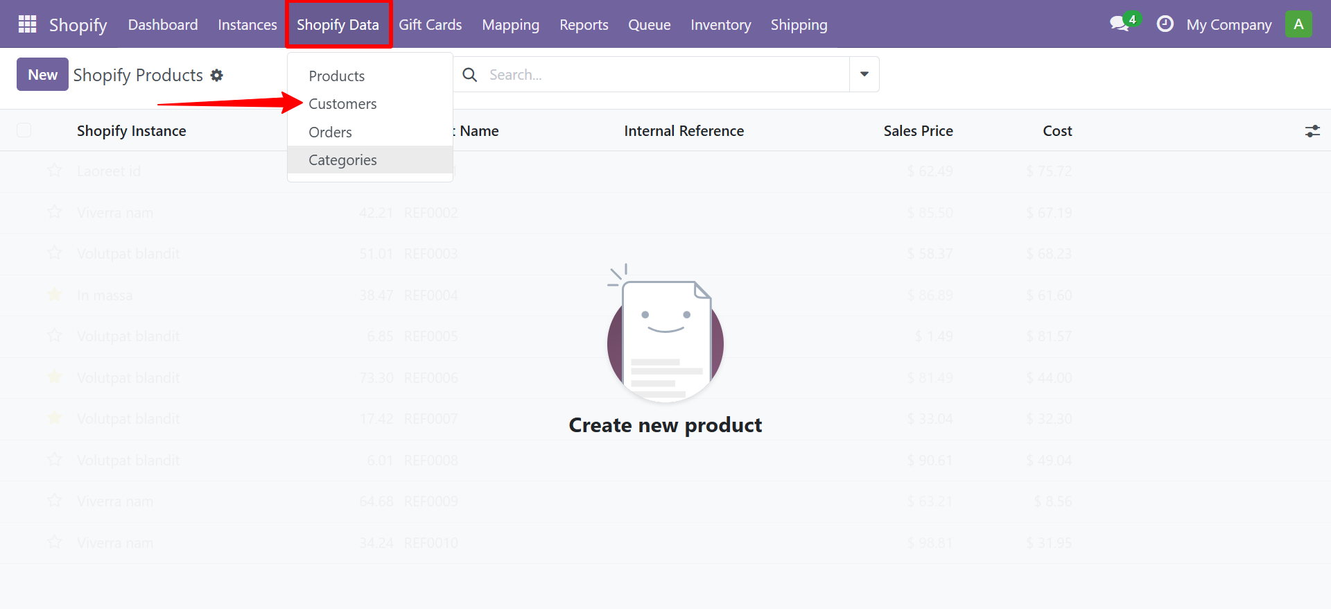The height and width of the screenshot is (609, 1331).
Task: Sort by Cost column
Action: pos(1058,131)
